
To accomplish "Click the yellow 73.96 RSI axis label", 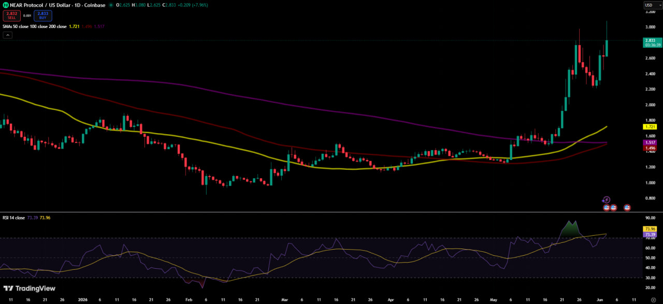I will coord(650,229).
